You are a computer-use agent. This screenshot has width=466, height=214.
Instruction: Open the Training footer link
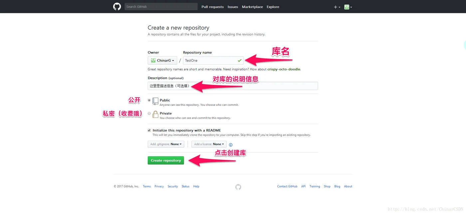click(315, 186)
